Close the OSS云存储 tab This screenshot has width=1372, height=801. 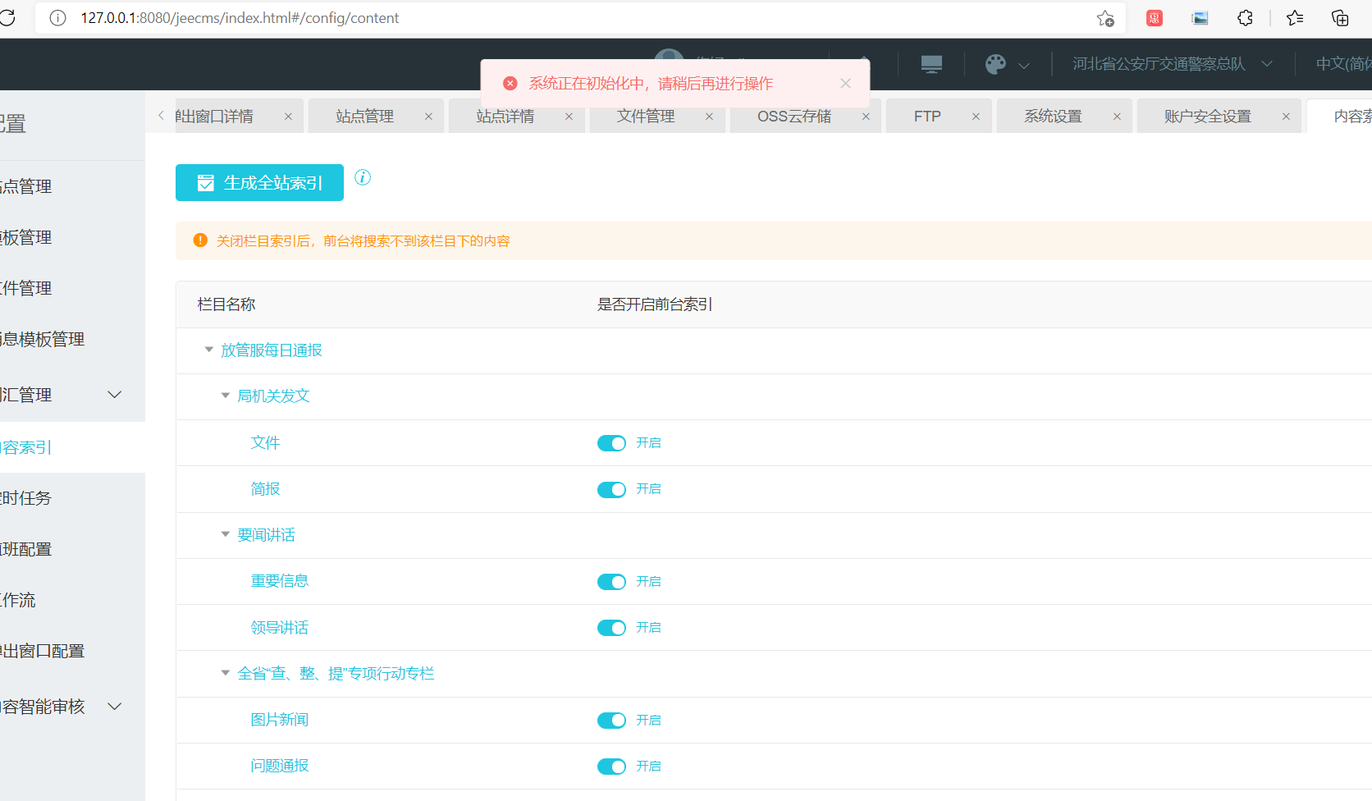[866, 117]
